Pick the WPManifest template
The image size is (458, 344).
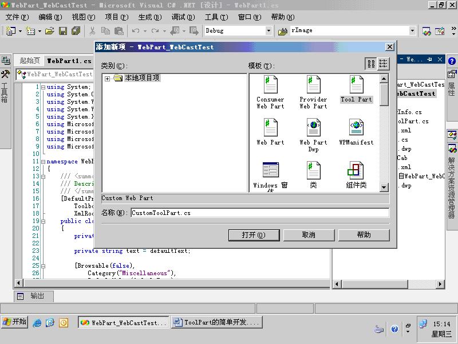pyautogui.click(x=356, y=132)
